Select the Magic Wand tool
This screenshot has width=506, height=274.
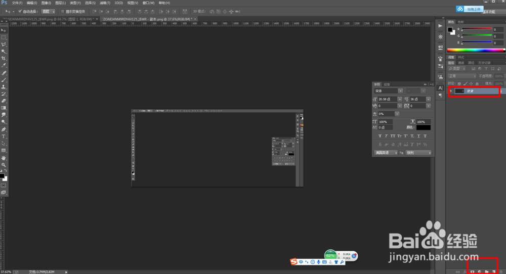point(4,52)
